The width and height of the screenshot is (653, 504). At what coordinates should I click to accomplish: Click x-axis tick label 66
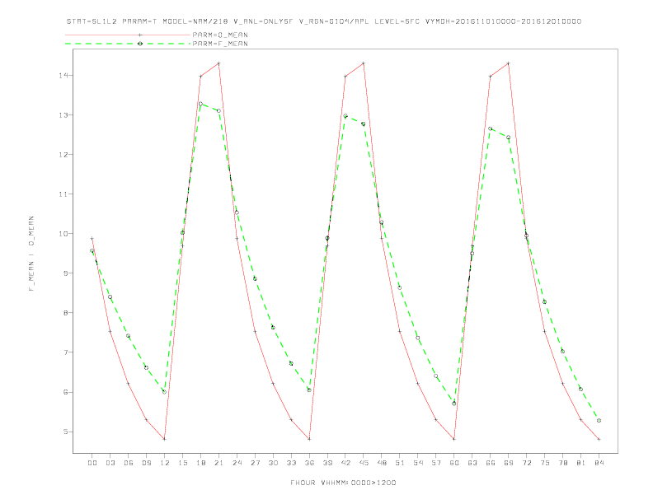click(491, 463)
